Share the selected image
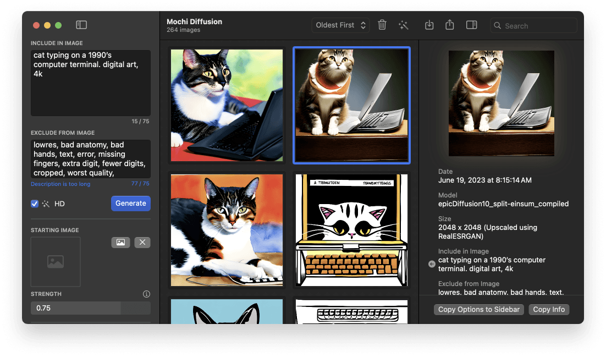 [449, 25]
